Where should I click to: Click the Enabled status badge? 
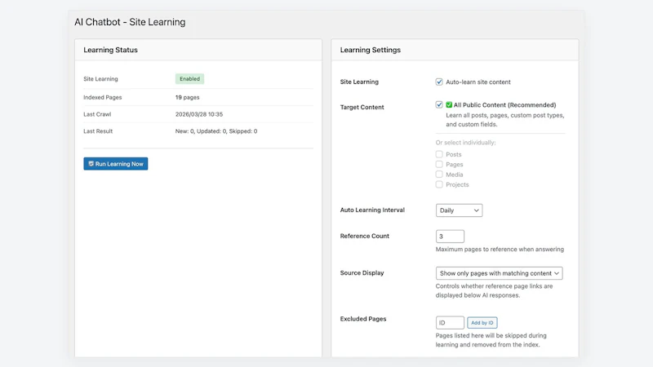189,78
